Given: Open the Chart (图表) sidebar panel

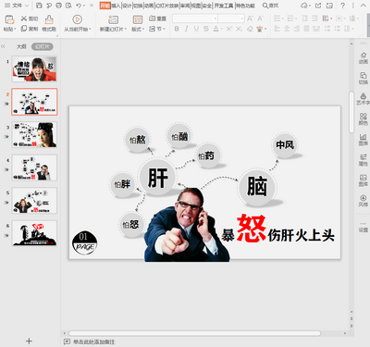Looking at the screenshot, I should pos(364,140).
